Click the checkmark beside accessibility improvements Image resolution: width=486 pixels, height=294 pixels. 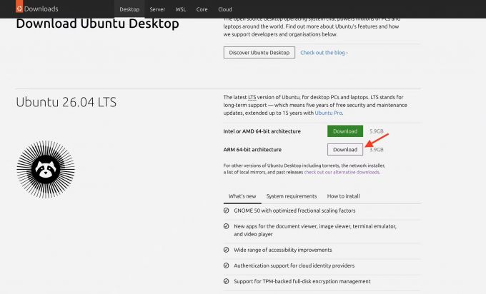[227, 250]
